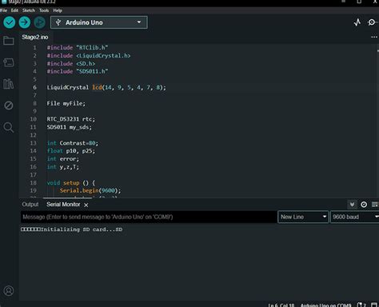Select the Serial Monitor tab
The width and height of the screenshot is (379, 307).
click(63, 205)
